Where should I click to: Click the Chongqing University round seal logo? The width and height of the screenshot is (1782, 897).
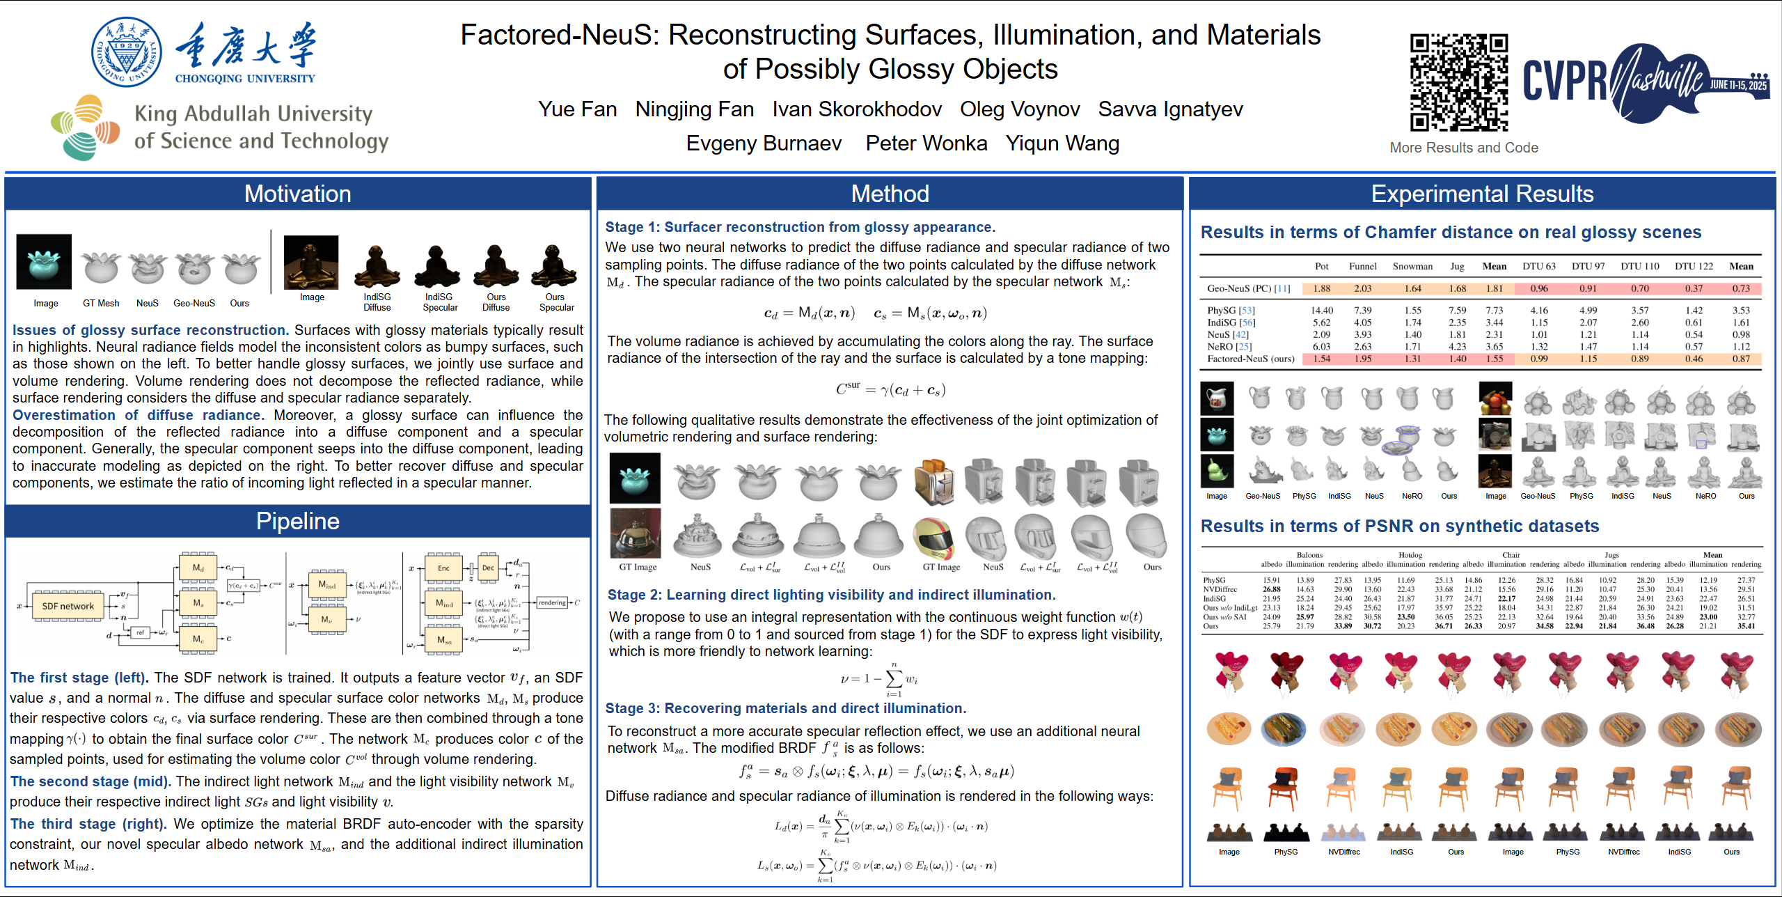[x=127, y=52]
